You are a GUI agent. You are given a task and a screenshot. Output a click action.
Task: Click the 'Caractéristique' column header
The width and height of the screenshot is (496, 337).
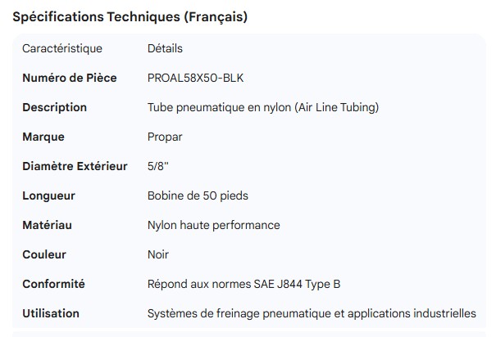point(62,48)
